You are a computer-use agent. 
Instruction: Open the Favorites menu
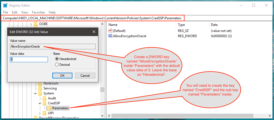[38, 12]
